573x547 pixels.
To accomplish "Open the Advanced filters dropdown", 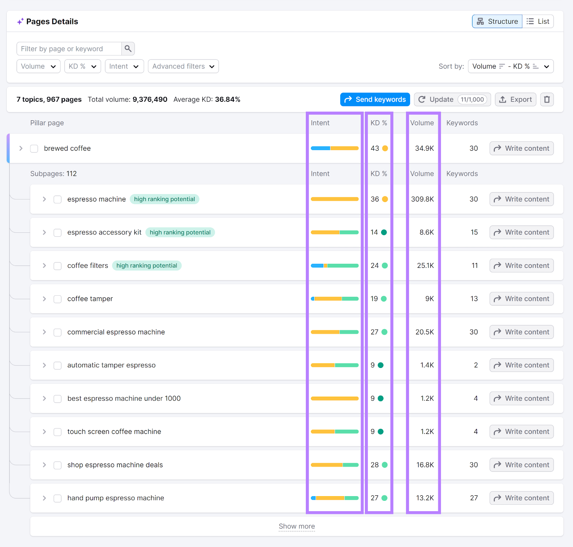I will pyautogui.click(x=183, y=66).
